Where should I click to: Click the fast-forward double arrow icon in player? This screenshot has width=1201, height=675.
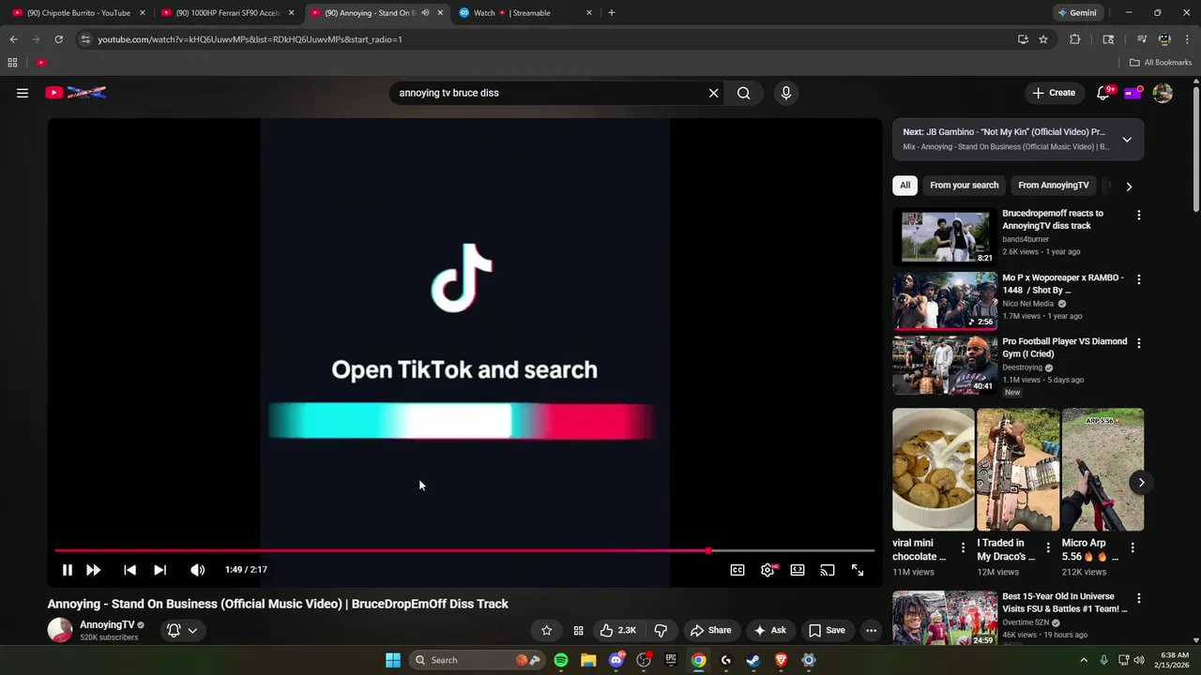[94, 570]
